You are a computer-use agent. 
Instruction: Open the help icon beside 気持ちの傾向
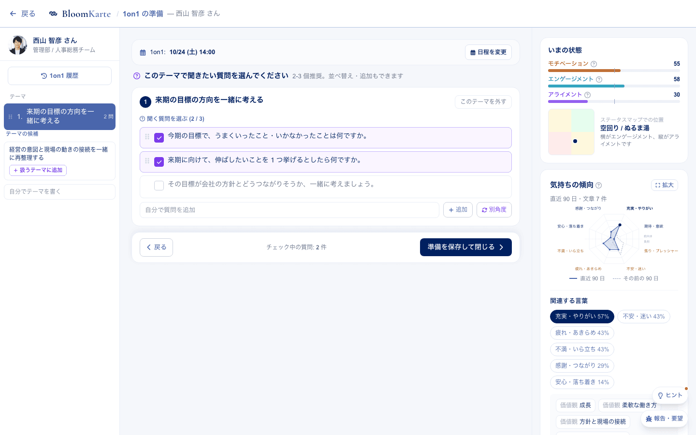click(599, 185)
